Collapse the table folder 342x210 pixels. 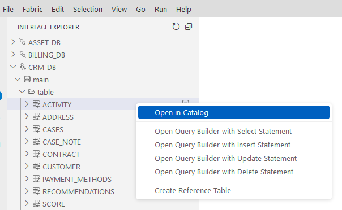(22, 92)
